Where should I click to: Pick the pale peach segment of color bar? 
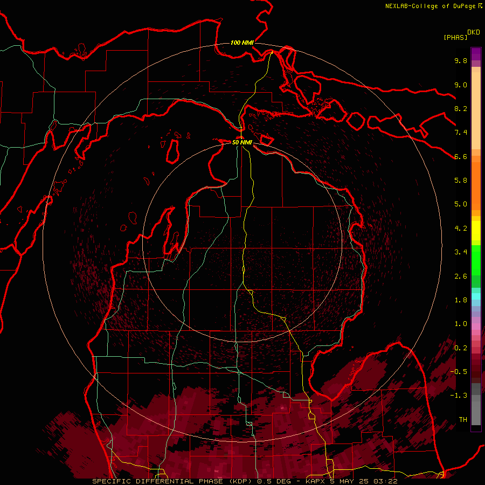[x=476, y=112]
